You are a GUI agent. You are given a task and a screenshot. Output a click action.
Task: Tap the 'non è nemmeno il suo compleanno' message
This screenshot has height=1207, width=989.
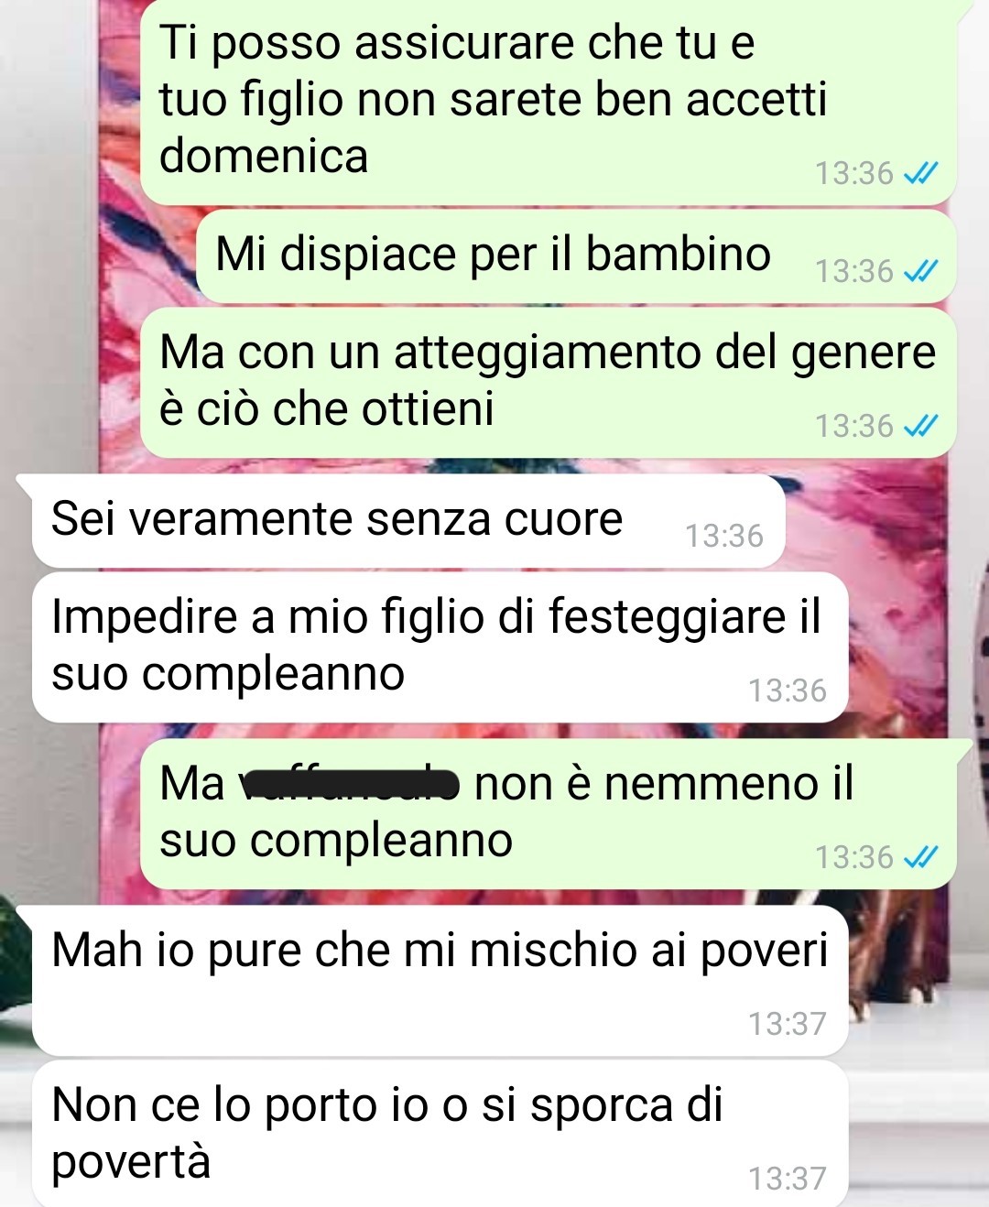click(x=549, y=814)
